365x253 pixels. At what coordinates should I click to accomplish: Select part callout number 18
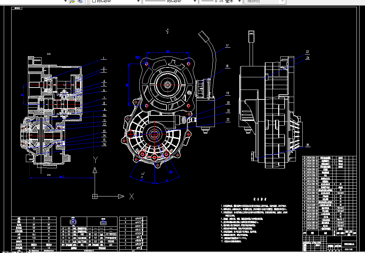point(227,66)
